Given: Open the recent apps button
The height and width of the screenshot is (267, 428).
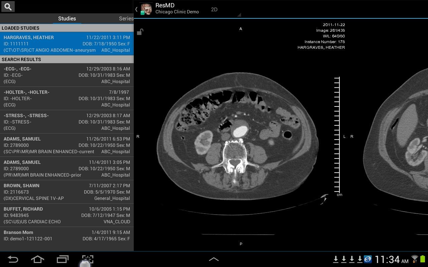Looking at the screenshot, I should [x=63, y=259].
